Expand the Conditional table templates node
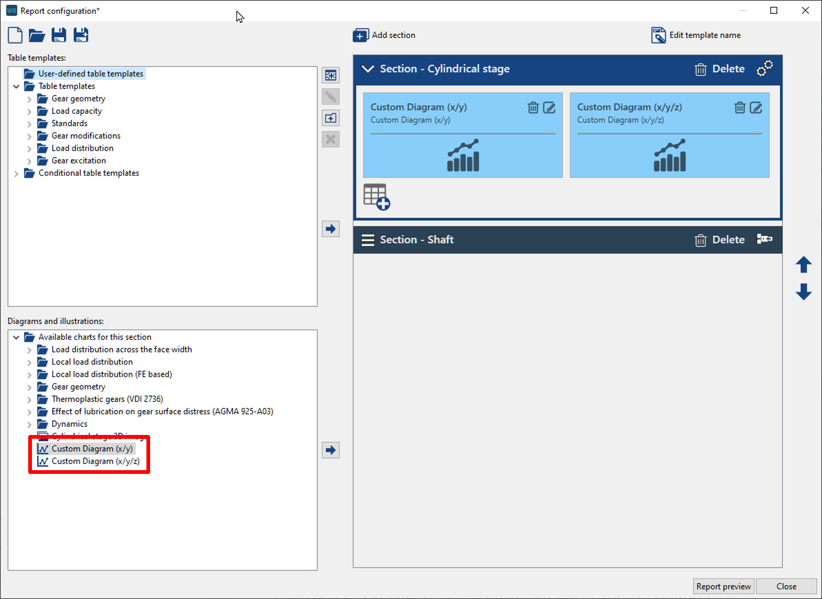Image resolution: width=822 pixels, height=599 pixels. click(x=16, y=173)
